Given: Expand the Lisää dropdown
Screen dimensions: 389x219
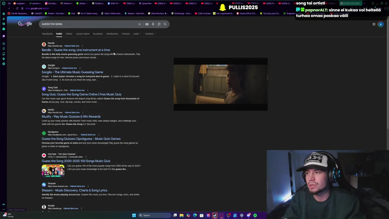Looking at the screenshot, I should pos(137,34).
